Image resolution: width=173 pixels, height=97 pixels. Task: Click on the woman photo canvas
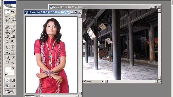click(51, 55)
